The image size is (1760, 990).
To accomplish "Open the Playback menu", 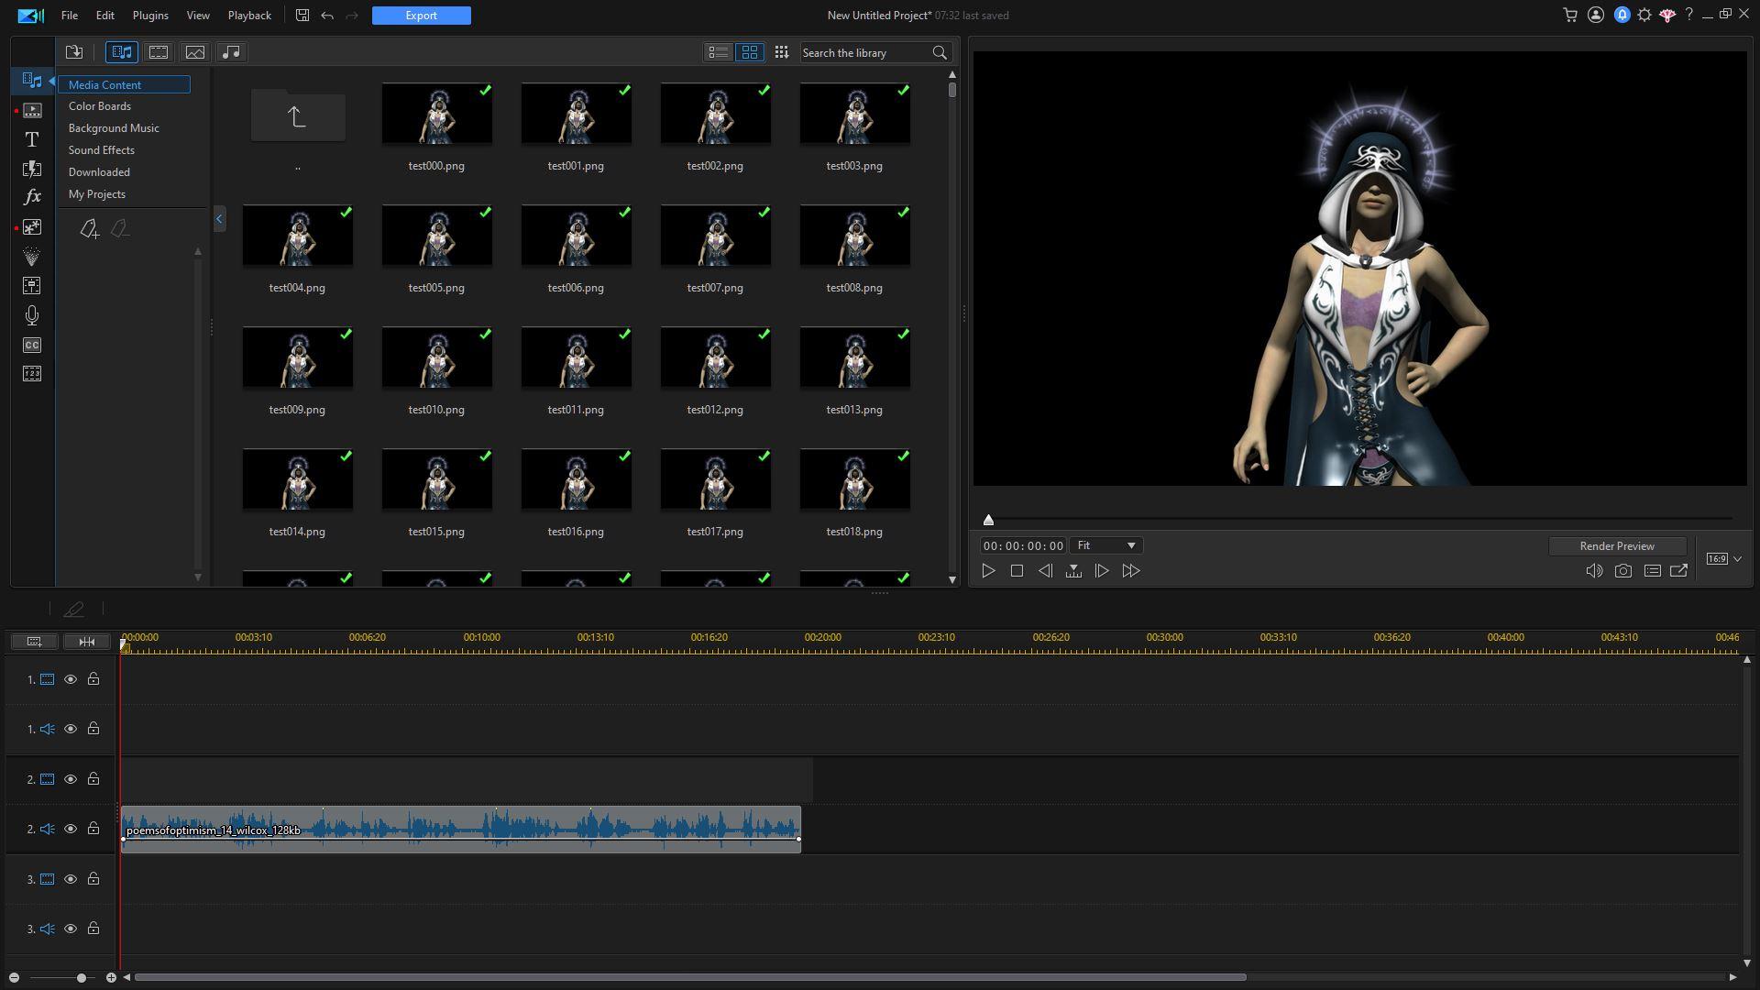I will [x=248, y=16].
